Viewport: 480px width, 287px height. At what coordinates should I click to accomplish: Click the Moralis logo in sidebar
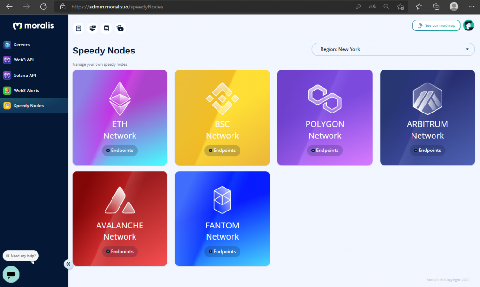pyautogui.click(x=33, y=26)
